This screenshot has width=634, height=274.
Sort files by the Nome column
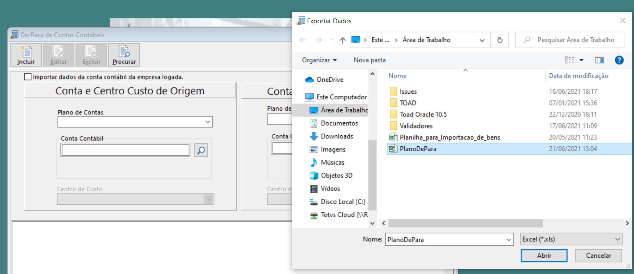397,76
